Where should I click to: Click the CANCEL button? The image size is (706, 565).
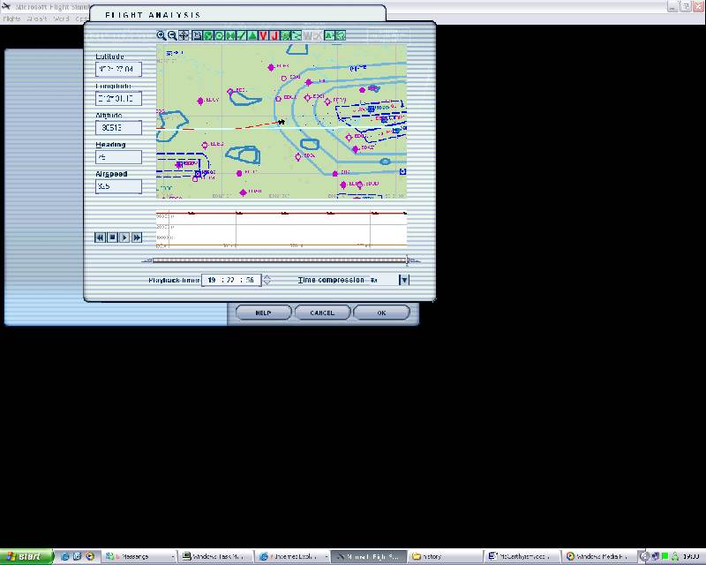(x=322, y=313)
